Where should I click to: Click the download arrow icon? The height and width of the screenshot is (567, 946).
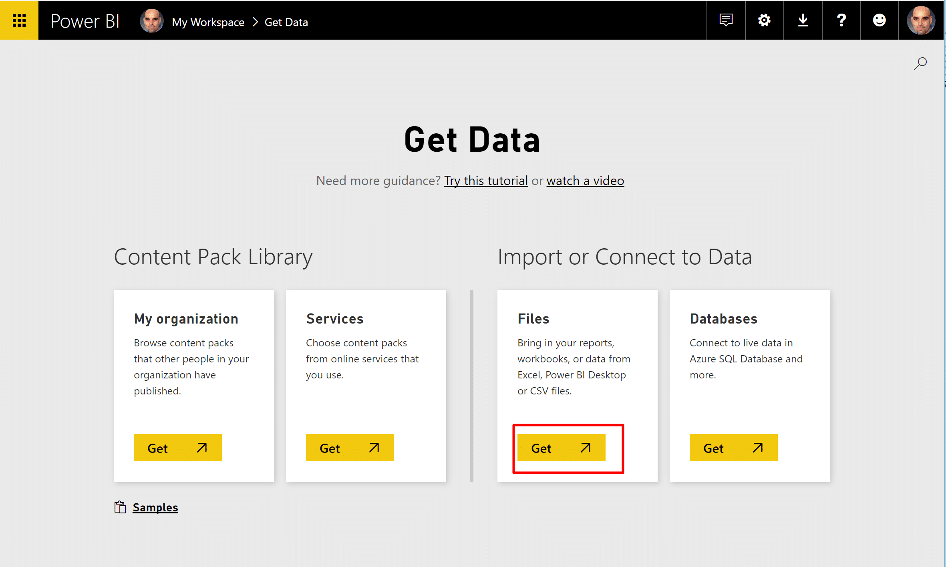[803, 20]
